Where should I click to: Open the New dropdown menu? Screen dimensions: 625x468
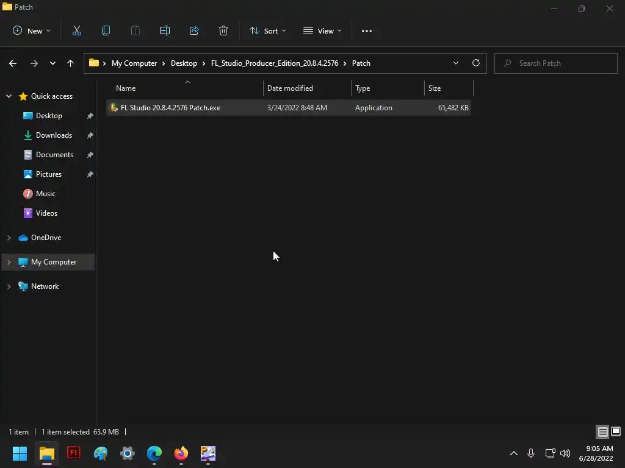32,30
